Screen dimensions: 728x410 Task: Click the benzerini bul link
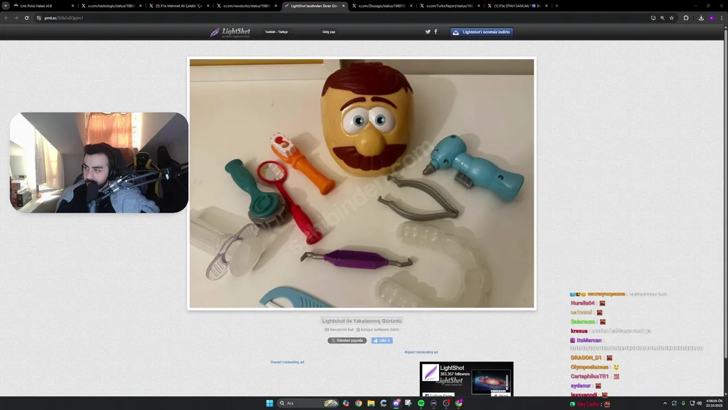[339, 330]
